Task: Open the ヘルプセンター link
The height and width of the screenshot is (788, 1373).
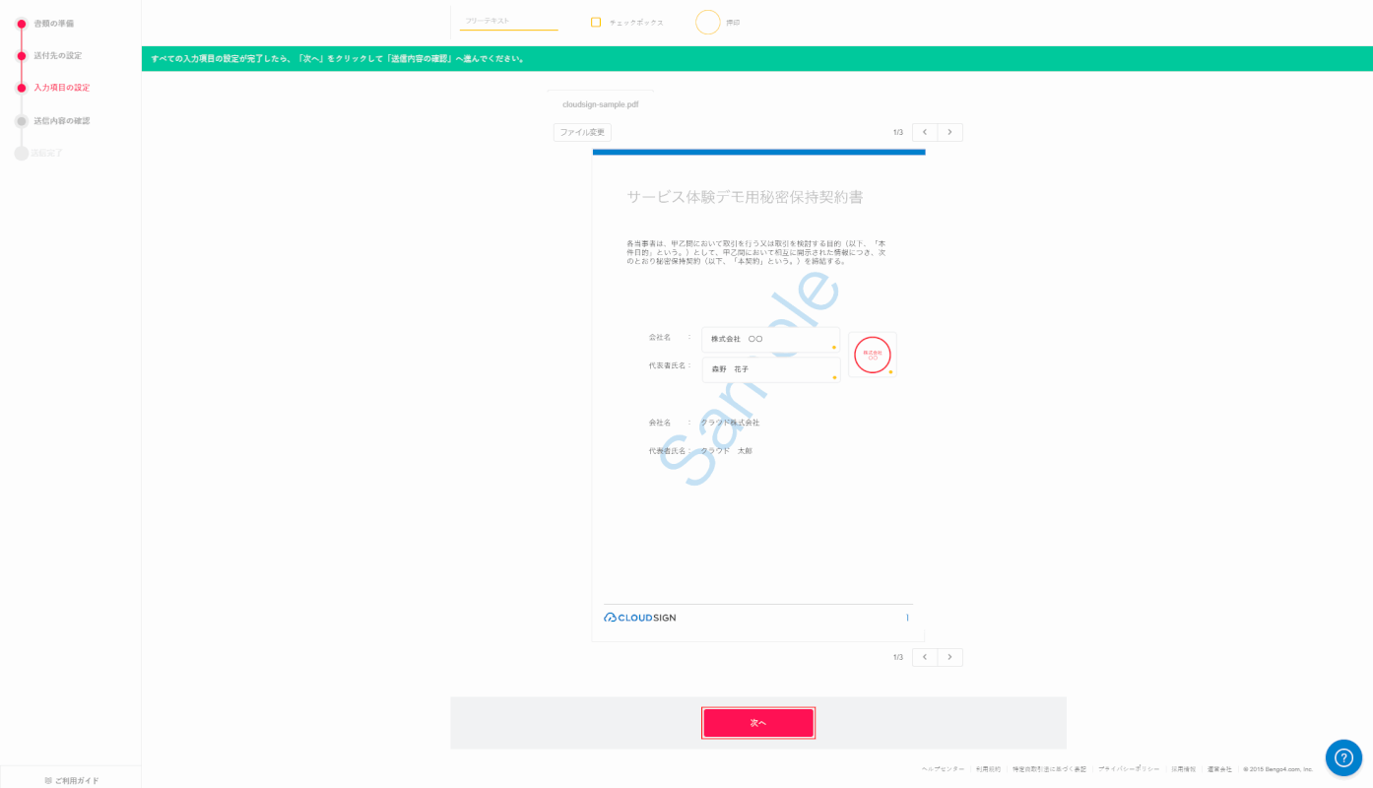Action: click(x=943, y=767)
